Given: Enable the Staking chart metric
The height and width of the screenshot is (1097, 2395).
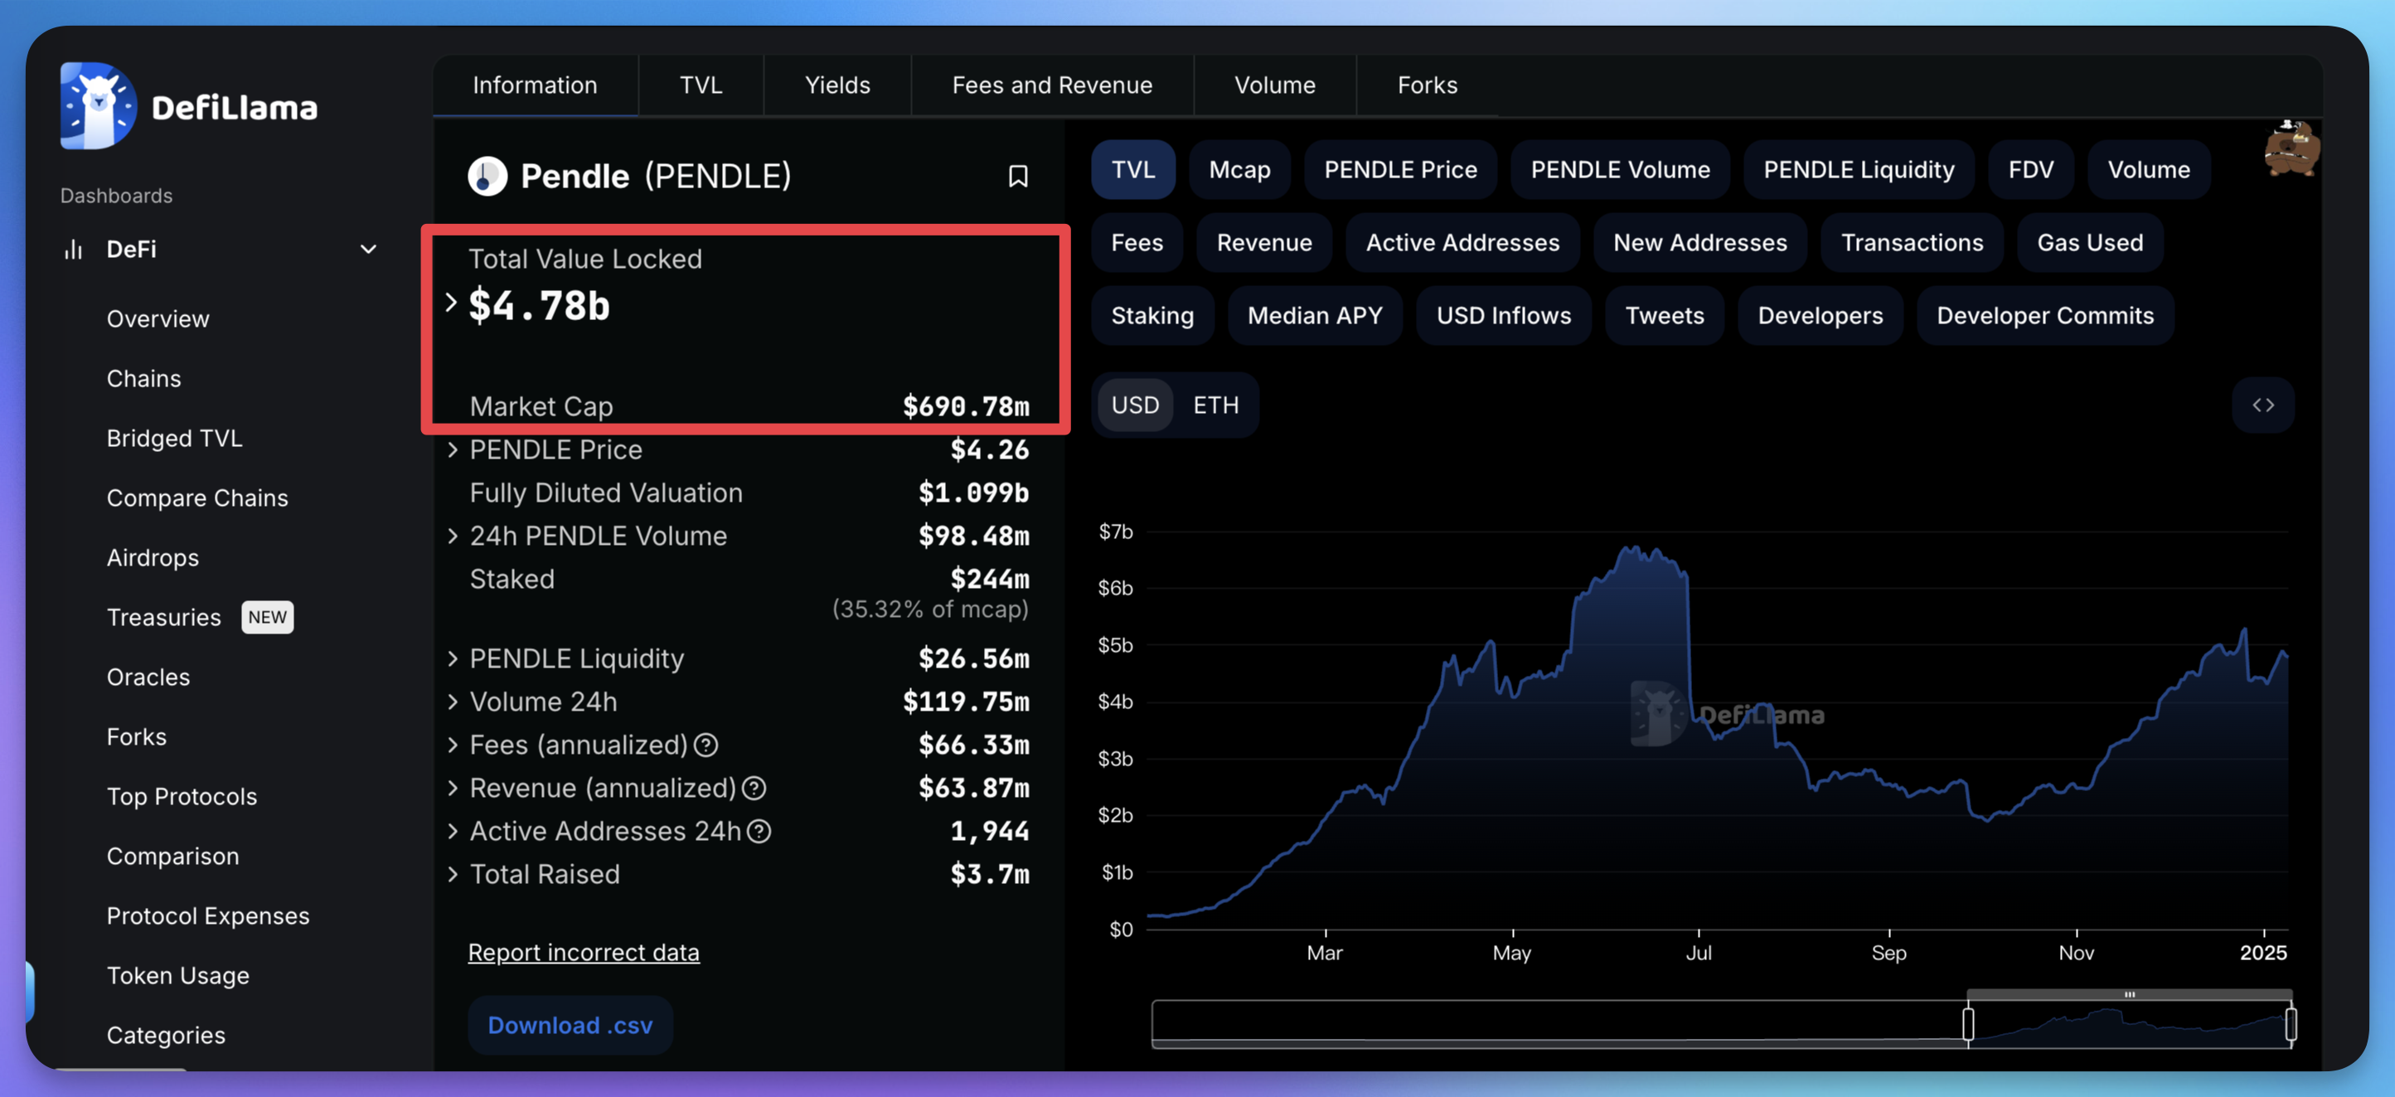Looking at the screenshot, I should coord(1152,316).
